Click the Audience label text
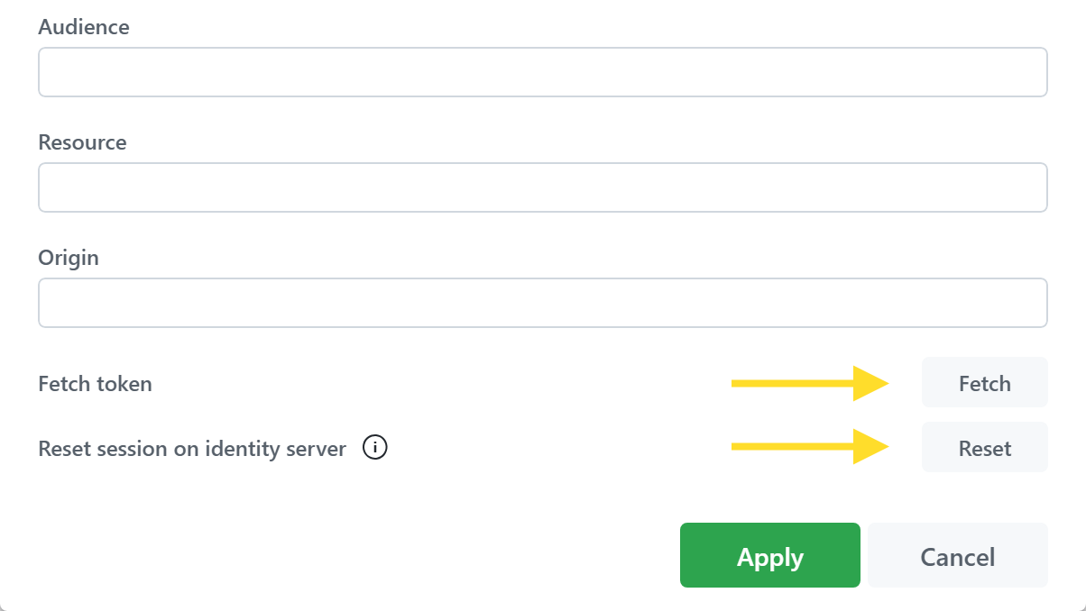This screenshot has width=1086, height=611. tap(84, 27)
